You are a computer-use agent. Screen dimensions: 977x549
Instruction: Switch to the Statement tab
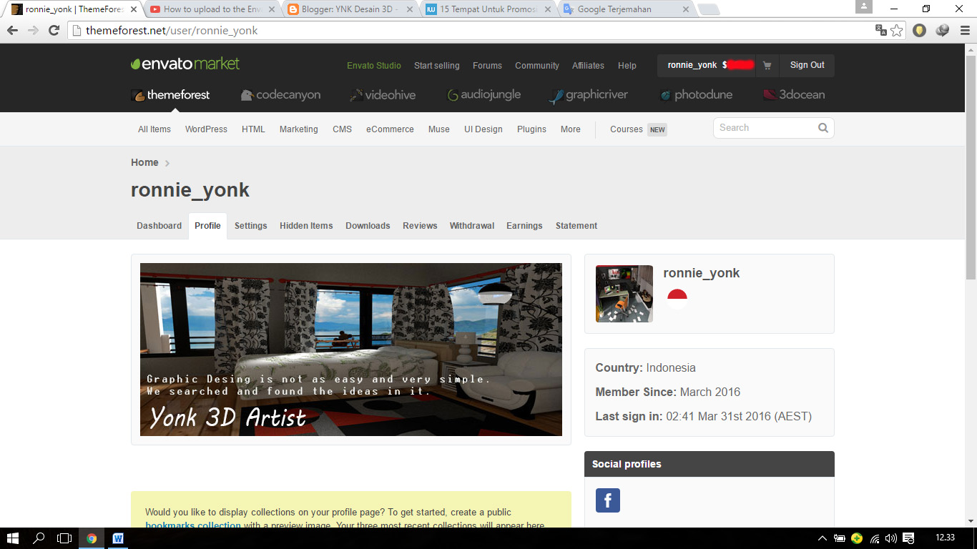point(576,226)
